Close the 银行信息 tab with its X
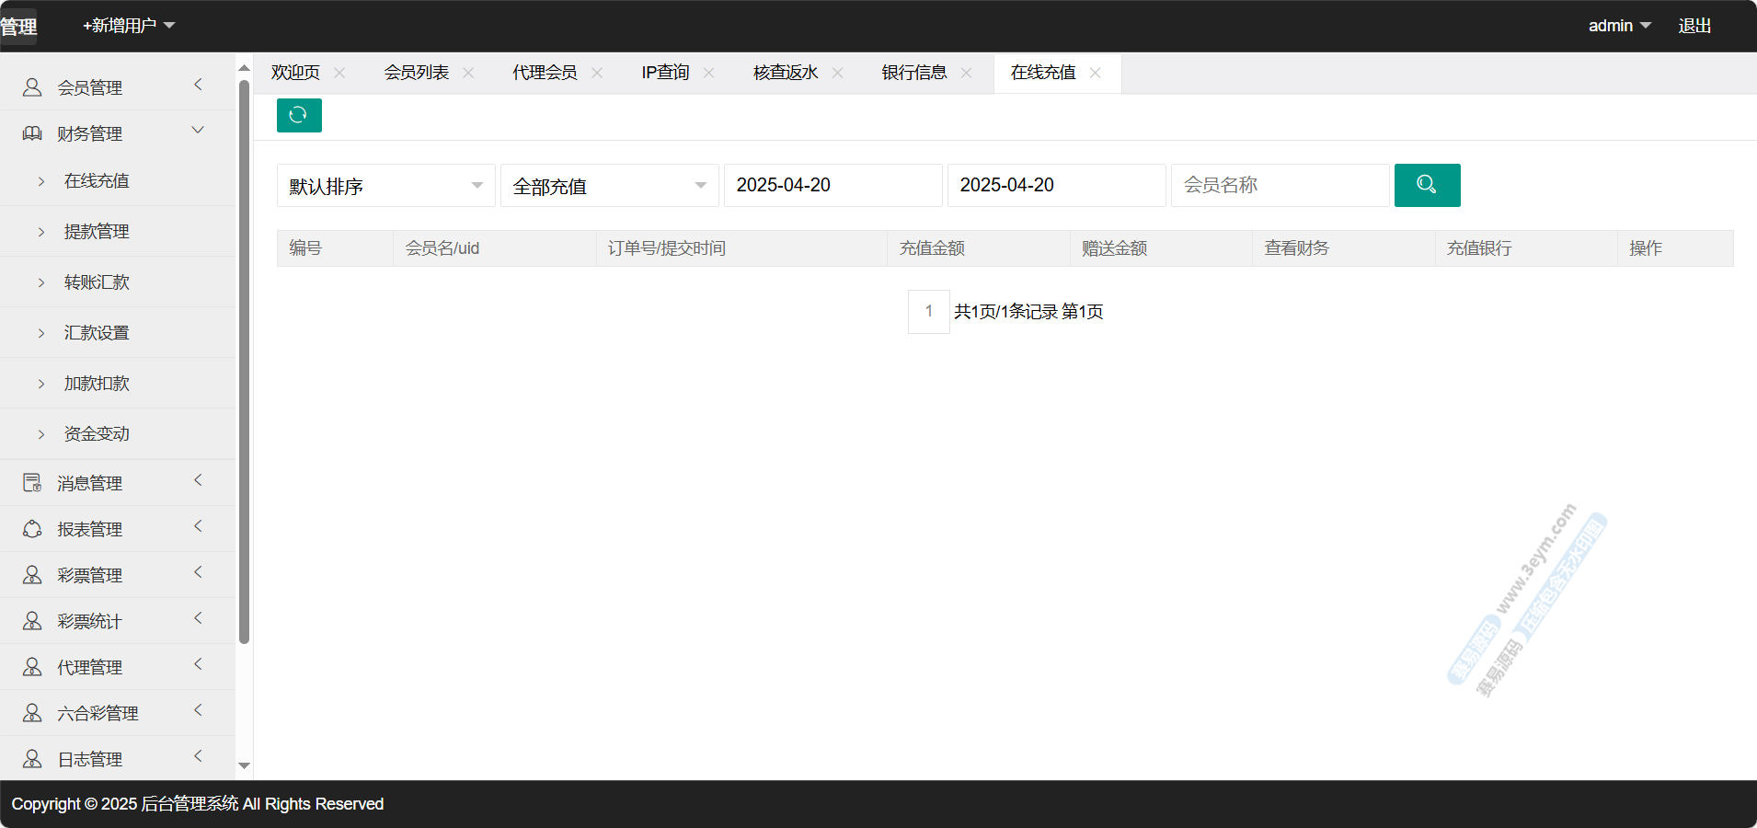This screenshot has height=828, width=1757. coord(966,73)
